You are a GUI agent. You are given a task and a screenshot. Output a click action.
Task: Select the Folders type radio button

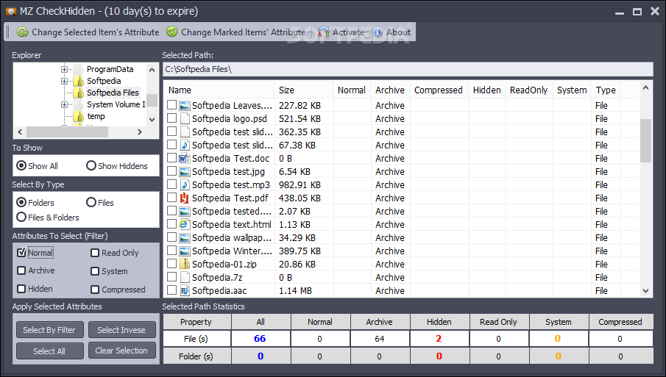coord(21,202)
